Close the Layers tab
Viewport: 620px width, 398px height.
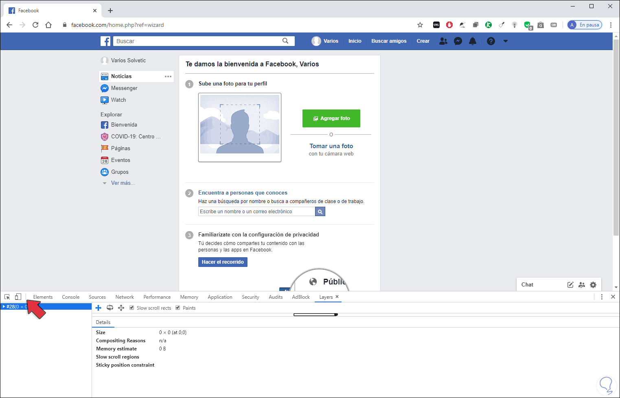pyautogui.click(x=337, y=297)
